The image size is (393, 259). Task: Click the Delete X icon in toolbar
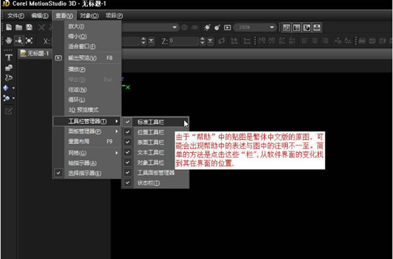coord(41,27)
